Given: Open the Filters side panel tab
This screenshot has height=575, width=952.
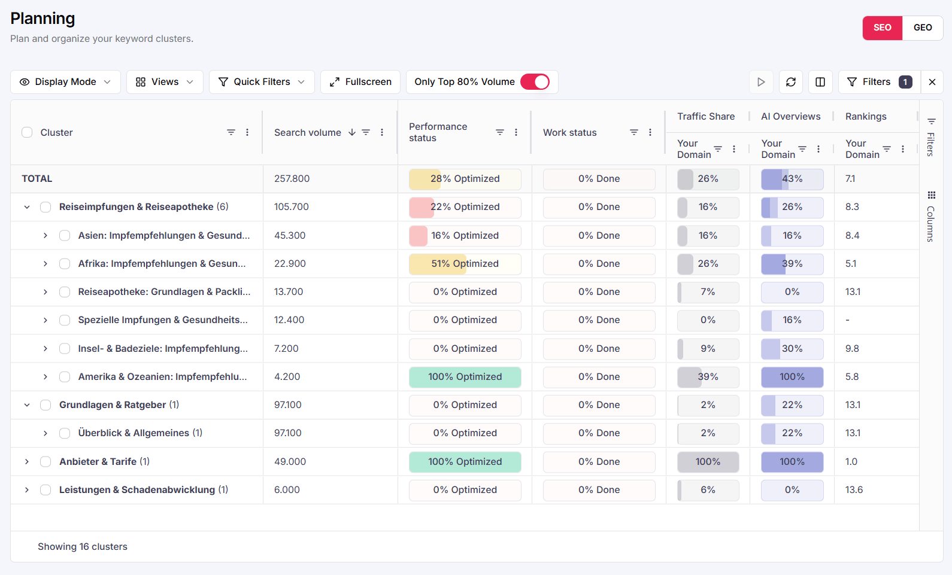Looking at the screenshot, I should (x=931, y=138).
